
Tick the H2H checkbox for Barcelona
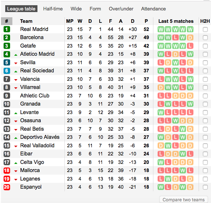click(x=205, y=37)
